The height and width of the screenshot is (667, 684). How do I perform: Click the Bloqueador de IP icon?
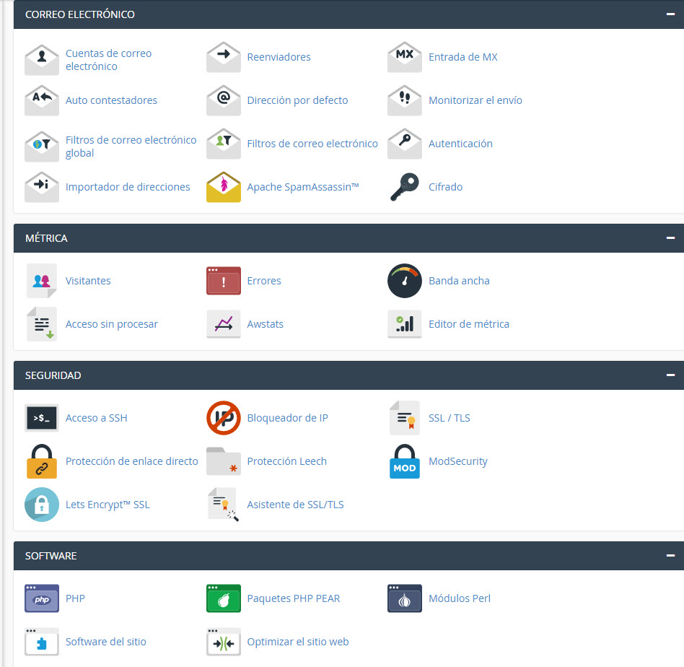pyautogui.click(x=224, y=418)
